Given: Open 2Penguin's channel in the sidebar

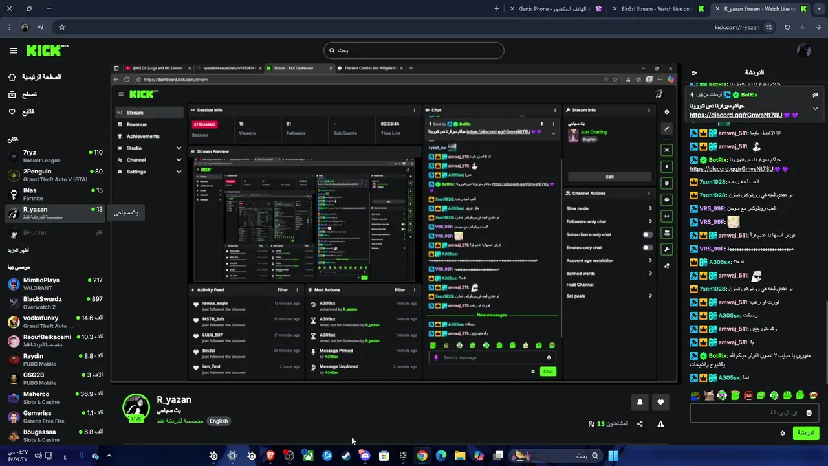Looking at the screenshot, I should (x=54, y=175).
